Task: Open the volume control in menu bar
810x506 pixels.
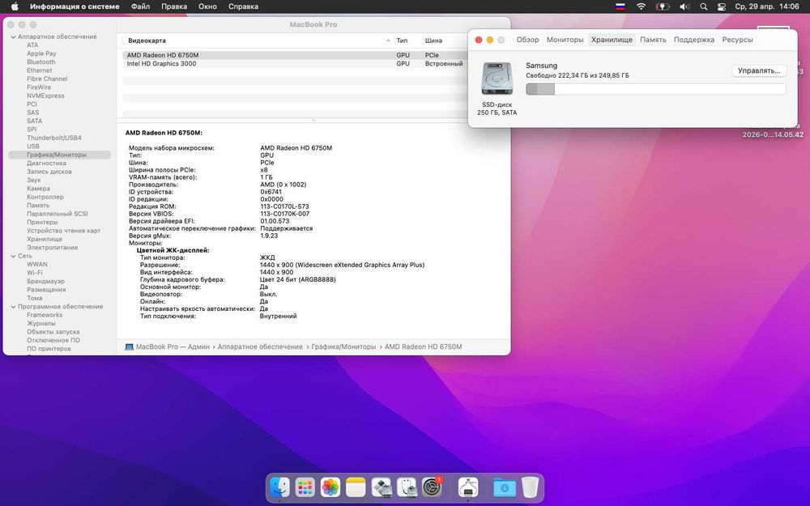Action: (684, 6)
